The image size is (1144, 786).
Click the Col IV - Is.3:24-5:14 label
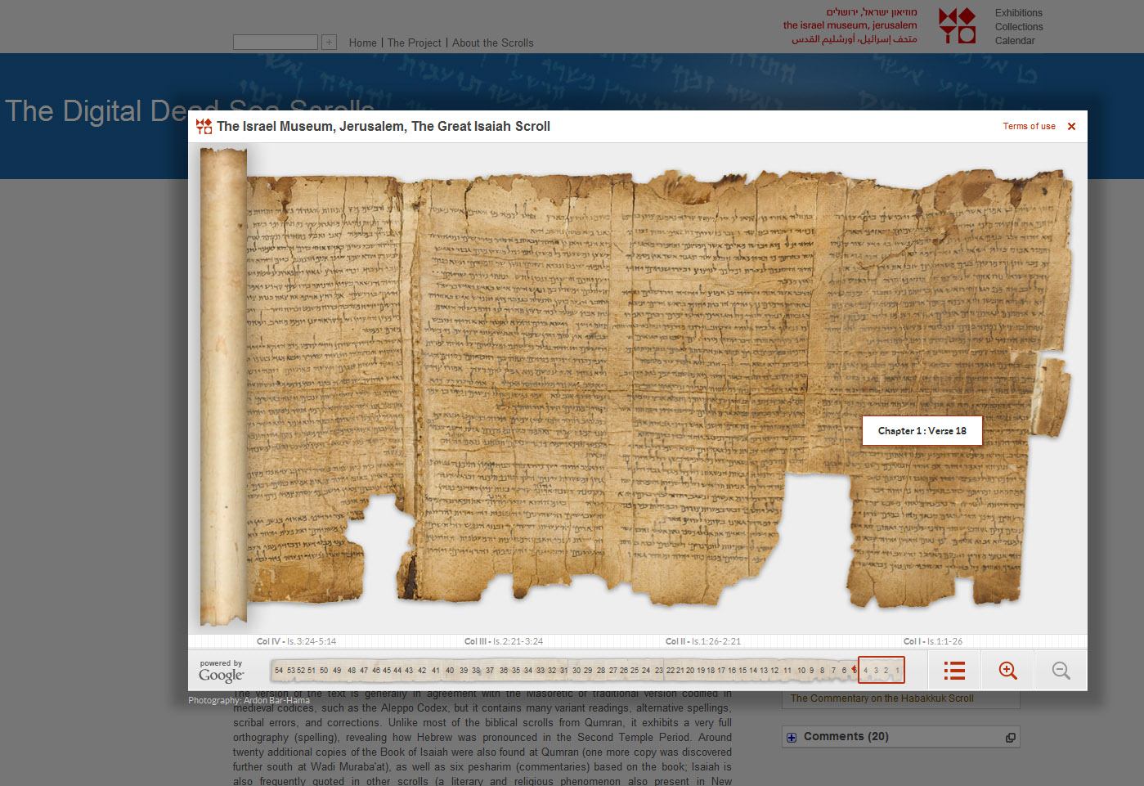[x=296, y=641]
